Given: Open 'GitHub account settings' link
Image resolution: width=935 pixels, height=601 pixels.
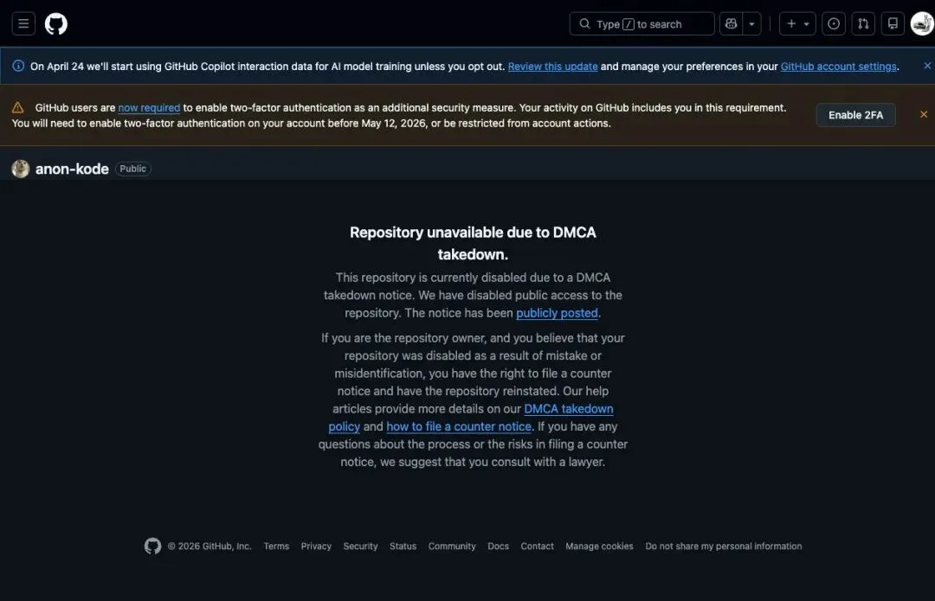Looking at the screenshot, I should click(838, 67).
